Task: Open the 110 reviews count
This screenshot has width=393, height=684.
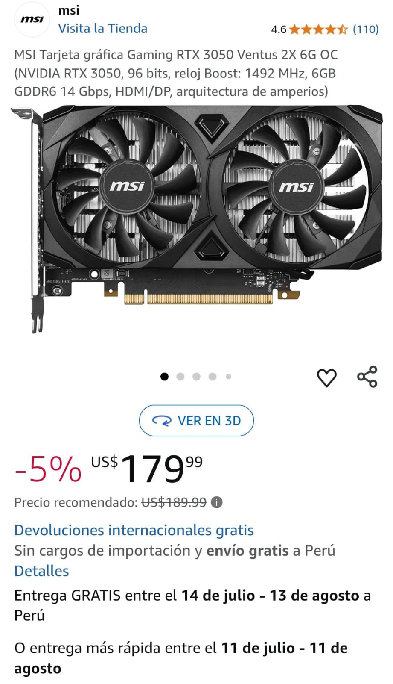Action: coord(366,29)
